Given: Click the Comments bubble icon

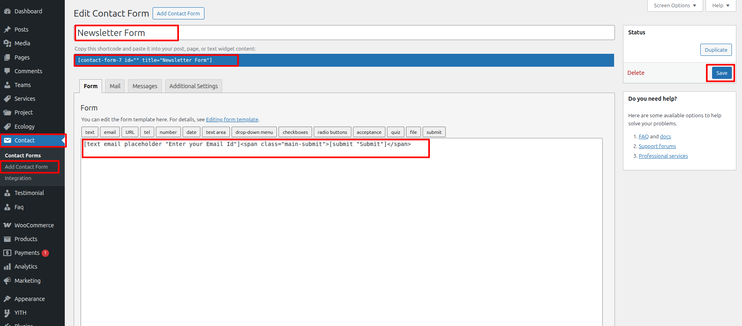Looking at the screenshot, I should pos(7,71).
